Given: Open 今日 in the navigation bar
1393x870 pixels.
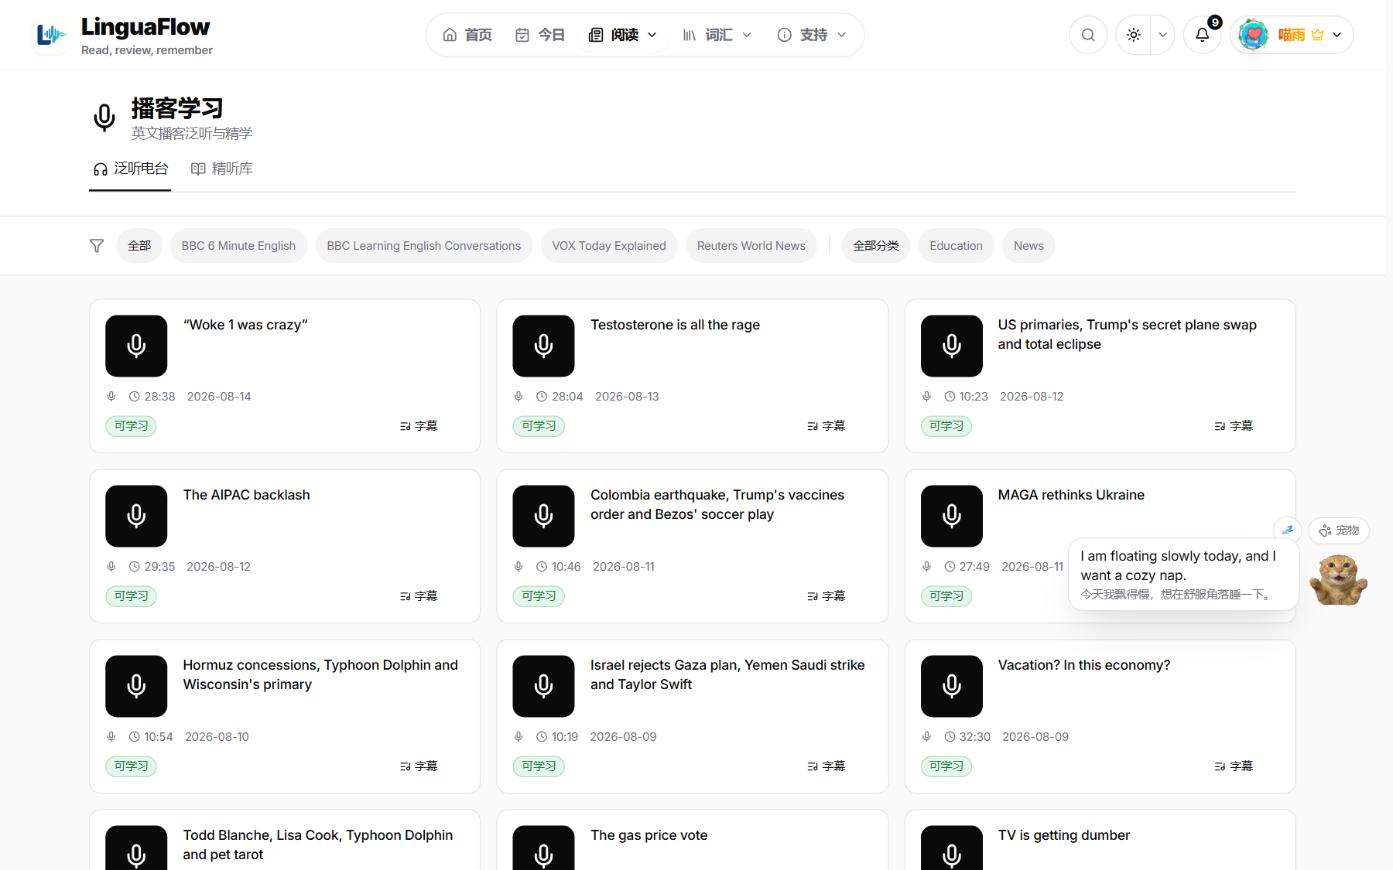Looking at the screenshot, I should tap(540, 35).
